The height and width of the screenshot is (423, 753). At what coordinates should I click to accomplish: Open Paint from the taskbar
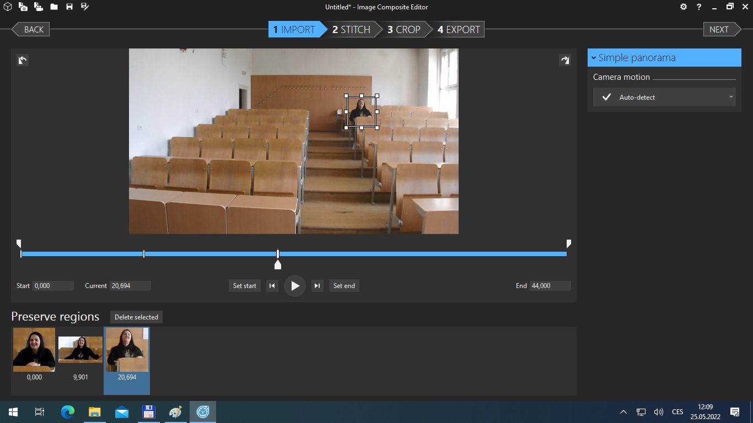(175, 412)
